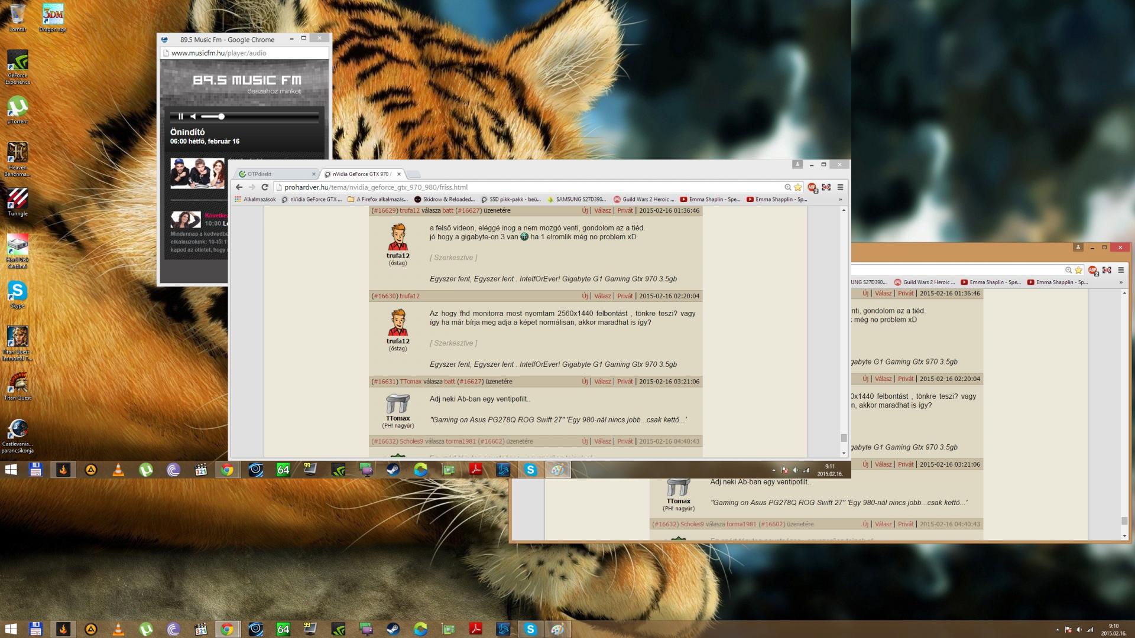This screenshot has width=1135, height=638.
Task: Click volume tray icon on the 9:10 taskbar
Action: click(1079, 630)
